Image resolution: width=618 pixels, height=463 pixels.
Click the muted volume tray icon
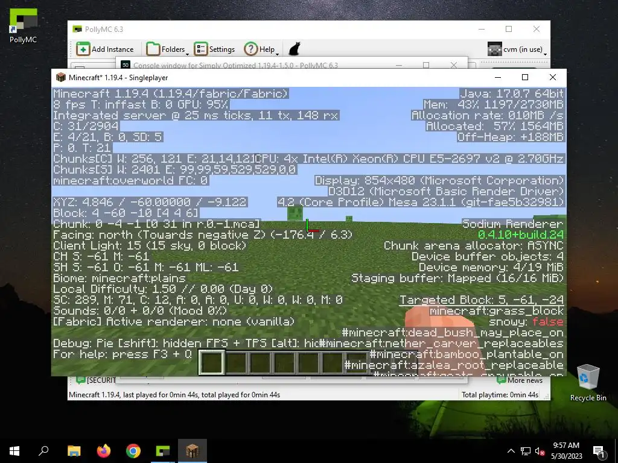(x=540, y=451)
